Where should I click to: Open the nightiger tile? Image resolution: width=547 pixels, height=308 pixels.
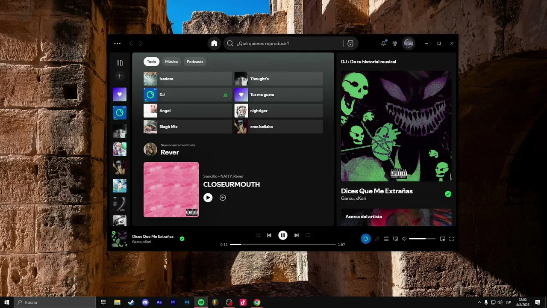click(x=279, y=111)
